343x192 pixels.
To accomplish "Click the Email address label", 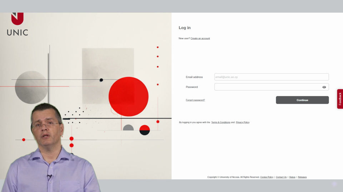I will point(194,77).
